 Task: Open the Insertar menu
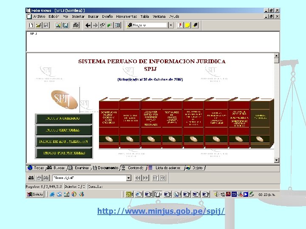tap(78, 17)
